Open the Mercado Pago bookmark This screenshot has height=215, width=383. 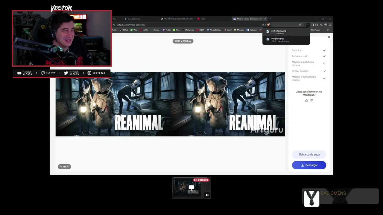point(214,30)
